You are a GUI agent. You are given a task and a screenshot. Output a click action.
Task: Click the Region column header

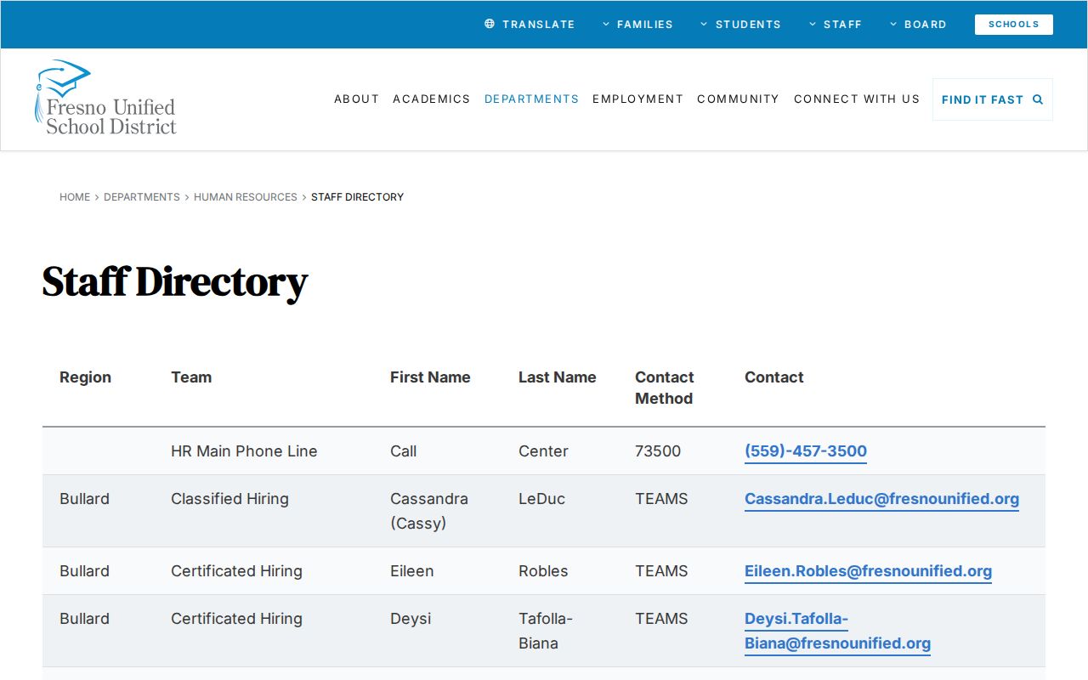85,377
